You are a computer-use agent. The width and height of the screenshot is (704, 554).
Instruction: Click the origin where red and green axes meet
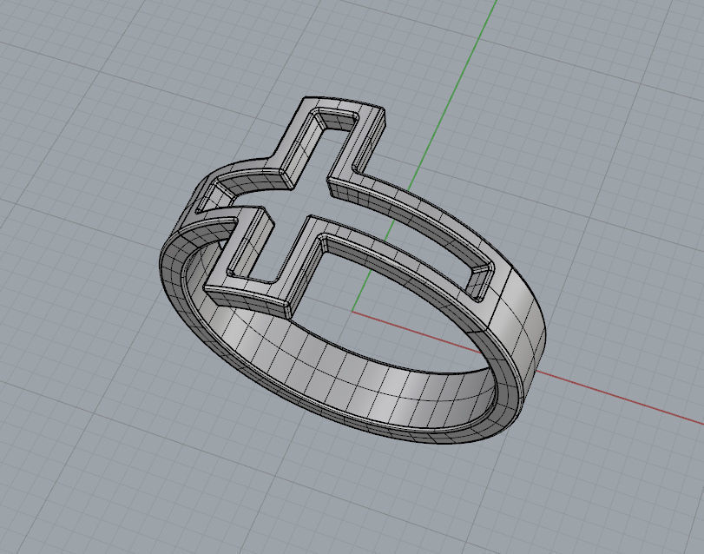352,311
